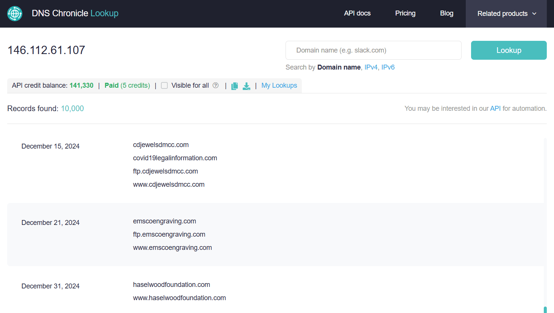Screen dimensions: 554x313
Task: Expand the Related products dropdown
Action: point(506,14)
